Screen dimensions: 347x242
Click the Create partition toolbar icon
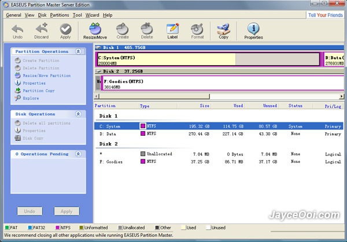[x=123, y=31]
